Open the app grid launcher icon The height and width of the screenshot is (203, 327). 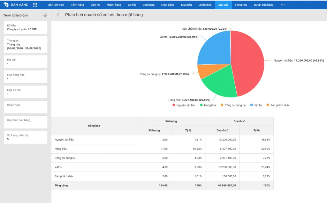point(35,4)
